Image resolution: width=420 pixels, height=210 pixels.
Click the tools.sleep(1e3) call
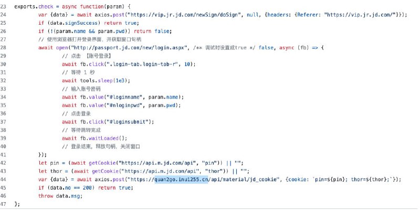click(x=103, y=80)
